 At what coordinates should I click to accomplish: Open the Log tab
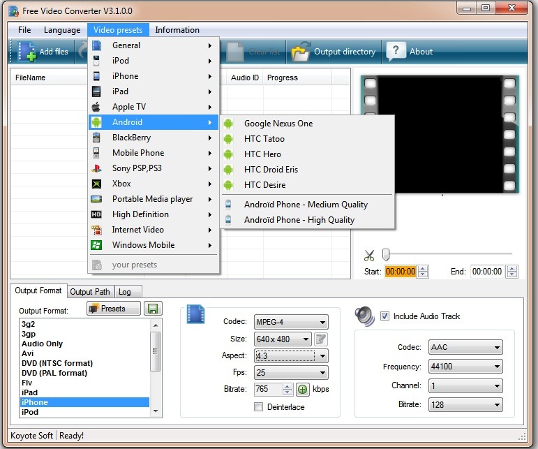click(124, 292)
